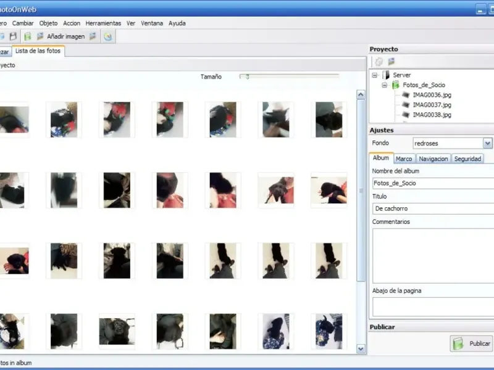The height and width of the screenshot is (370, 494).
Task: Click the gear icon in Proyecto panel
Action: (x=379, y=61)
